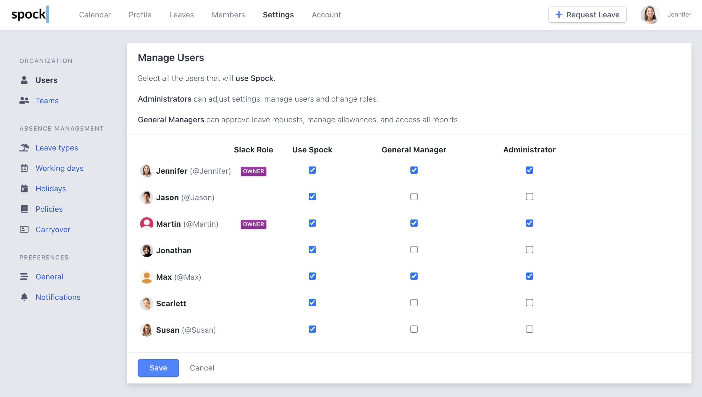Image resolution: width=702 pixels, height=397 pixels.
Task: Click the Policies book icon
Action: coord(24,209)
